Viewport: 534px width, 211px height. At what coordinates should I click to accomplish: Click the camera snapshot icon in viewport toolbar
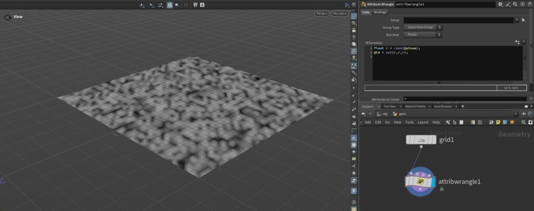tap(202, 5)
